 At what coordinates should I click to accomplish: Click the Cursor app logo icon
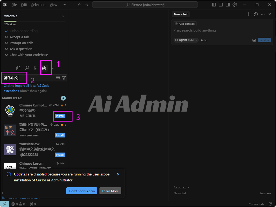pos(5,5)
